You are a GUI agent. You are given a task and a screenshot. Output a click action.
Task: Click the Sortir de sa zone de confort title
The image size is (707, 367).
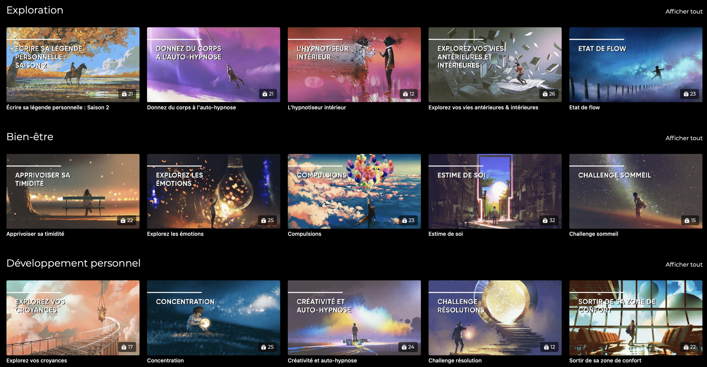(x=605, y=361)
